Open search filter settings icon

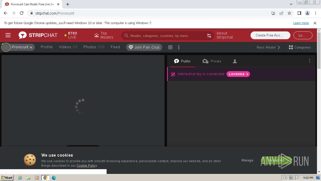coord(209,36)
